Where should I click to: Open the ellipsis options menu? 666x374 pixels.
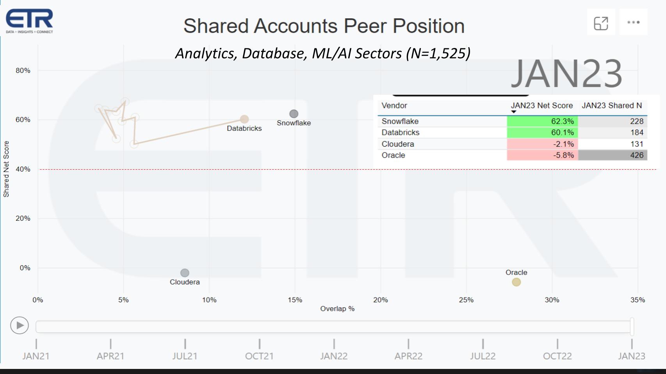tap(633, 22)
